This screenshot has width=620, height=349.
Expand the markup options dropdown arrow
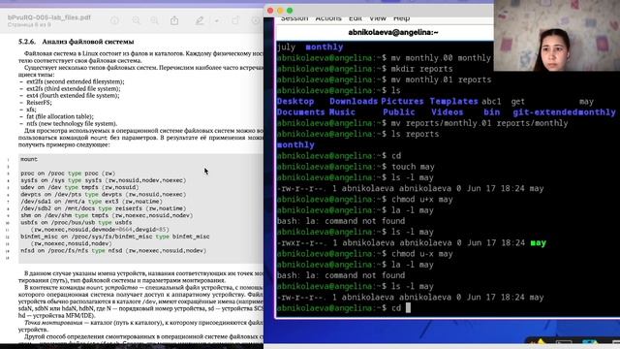coord(217,20)
